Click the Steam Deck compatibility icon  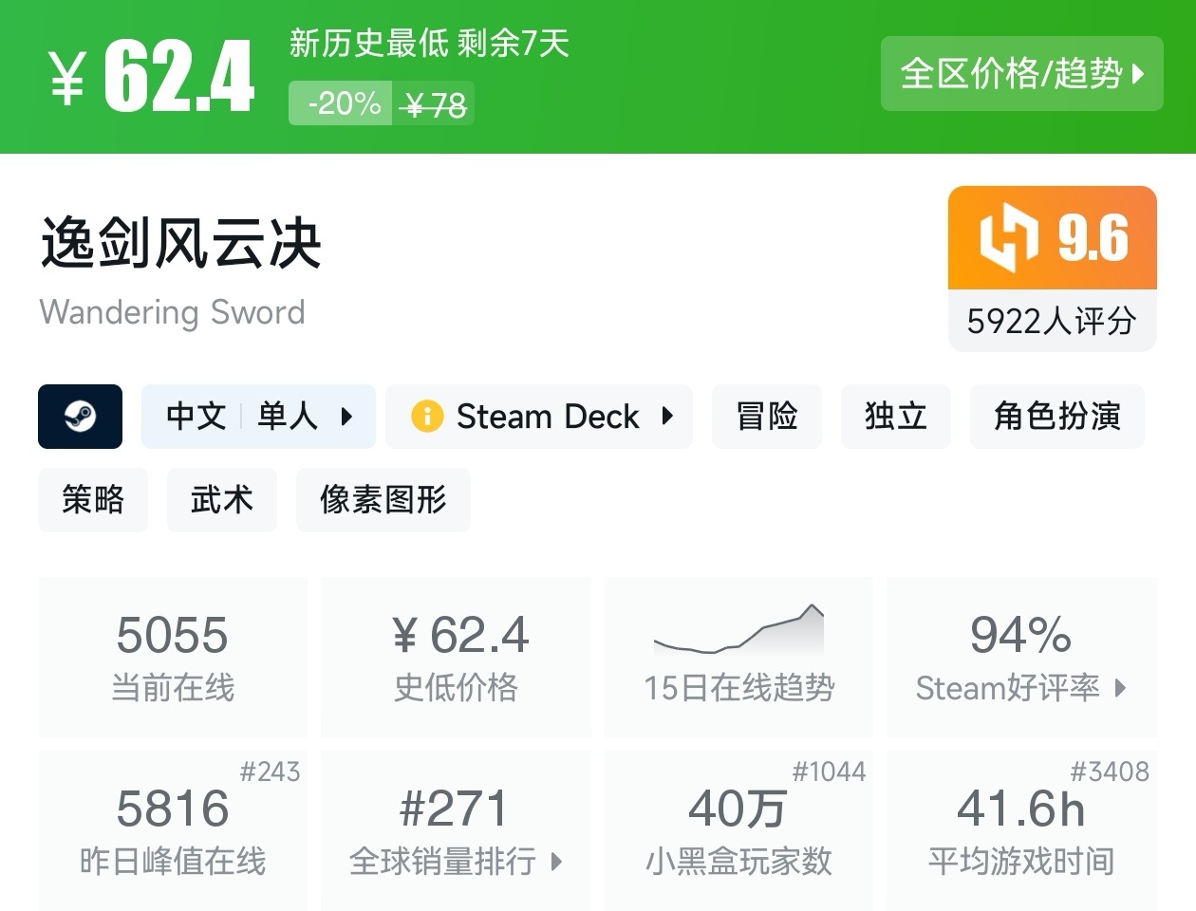tap(425, 416)
